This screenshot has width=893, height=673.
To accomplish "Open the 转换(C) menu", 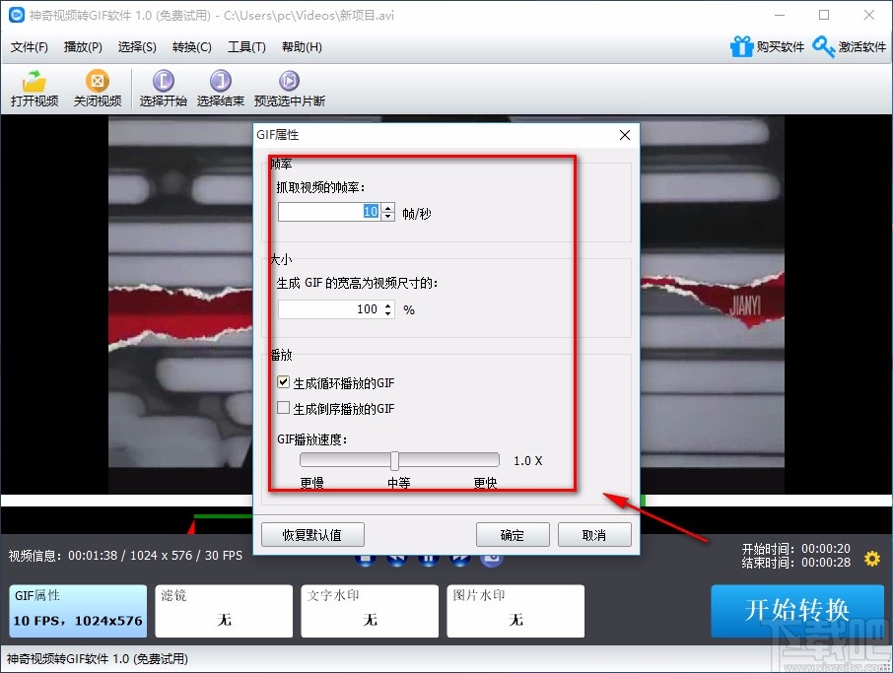I will [x=191, y=46].
